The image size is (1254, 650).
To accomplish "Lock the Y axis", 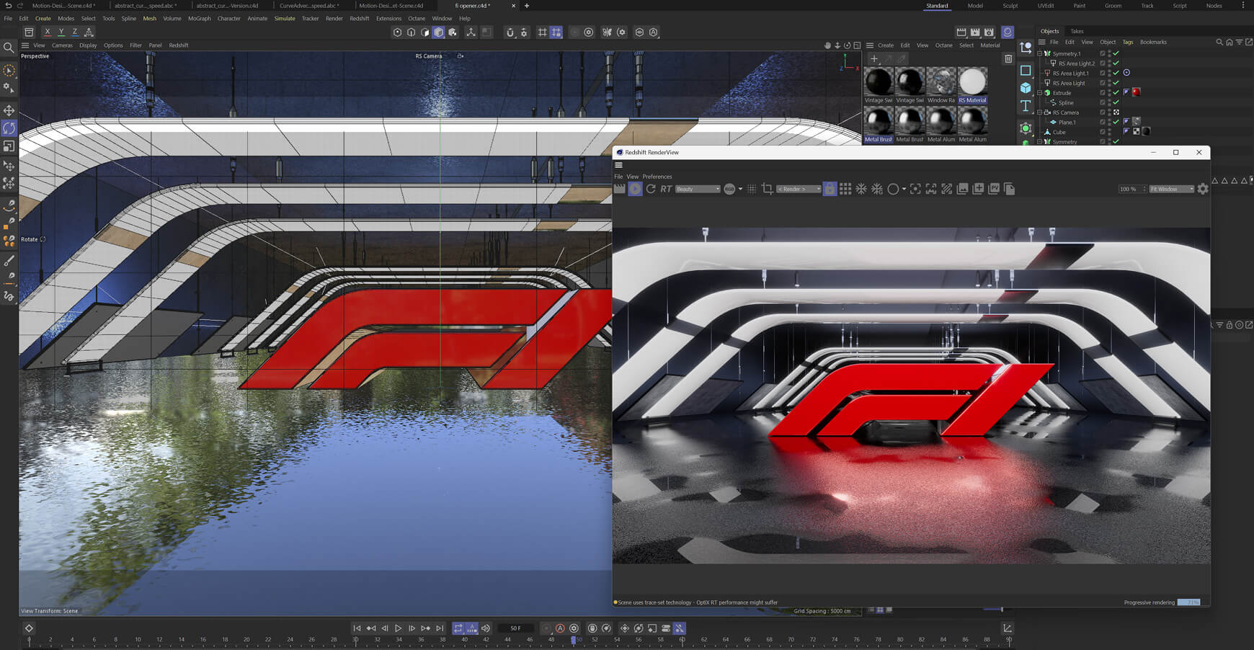I will (61, 32).
